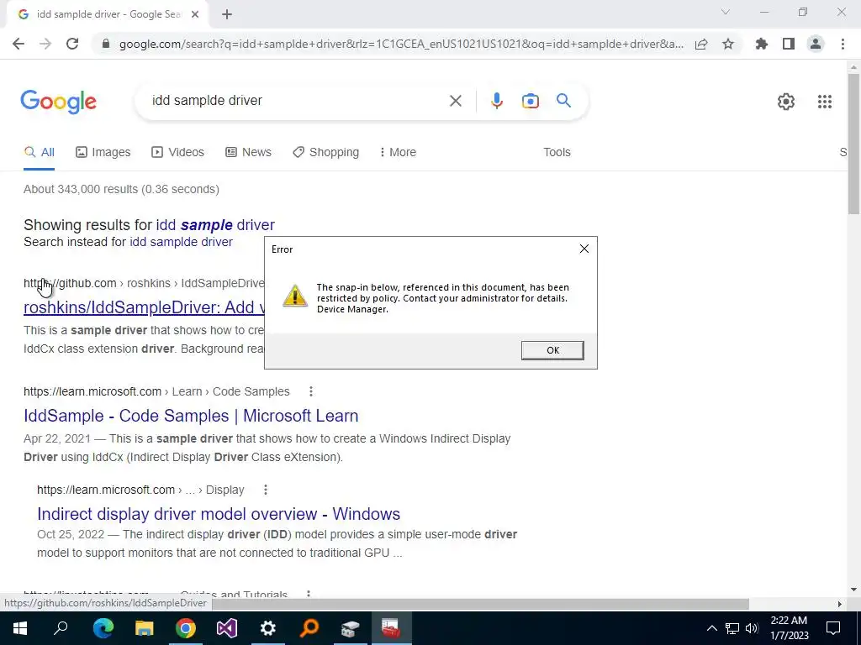
Task: Go forward with the browser arrow
Action: 45,44
